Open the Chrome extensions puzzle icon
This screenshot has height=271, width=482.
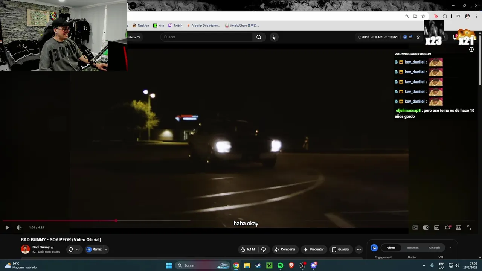(445, 16)
